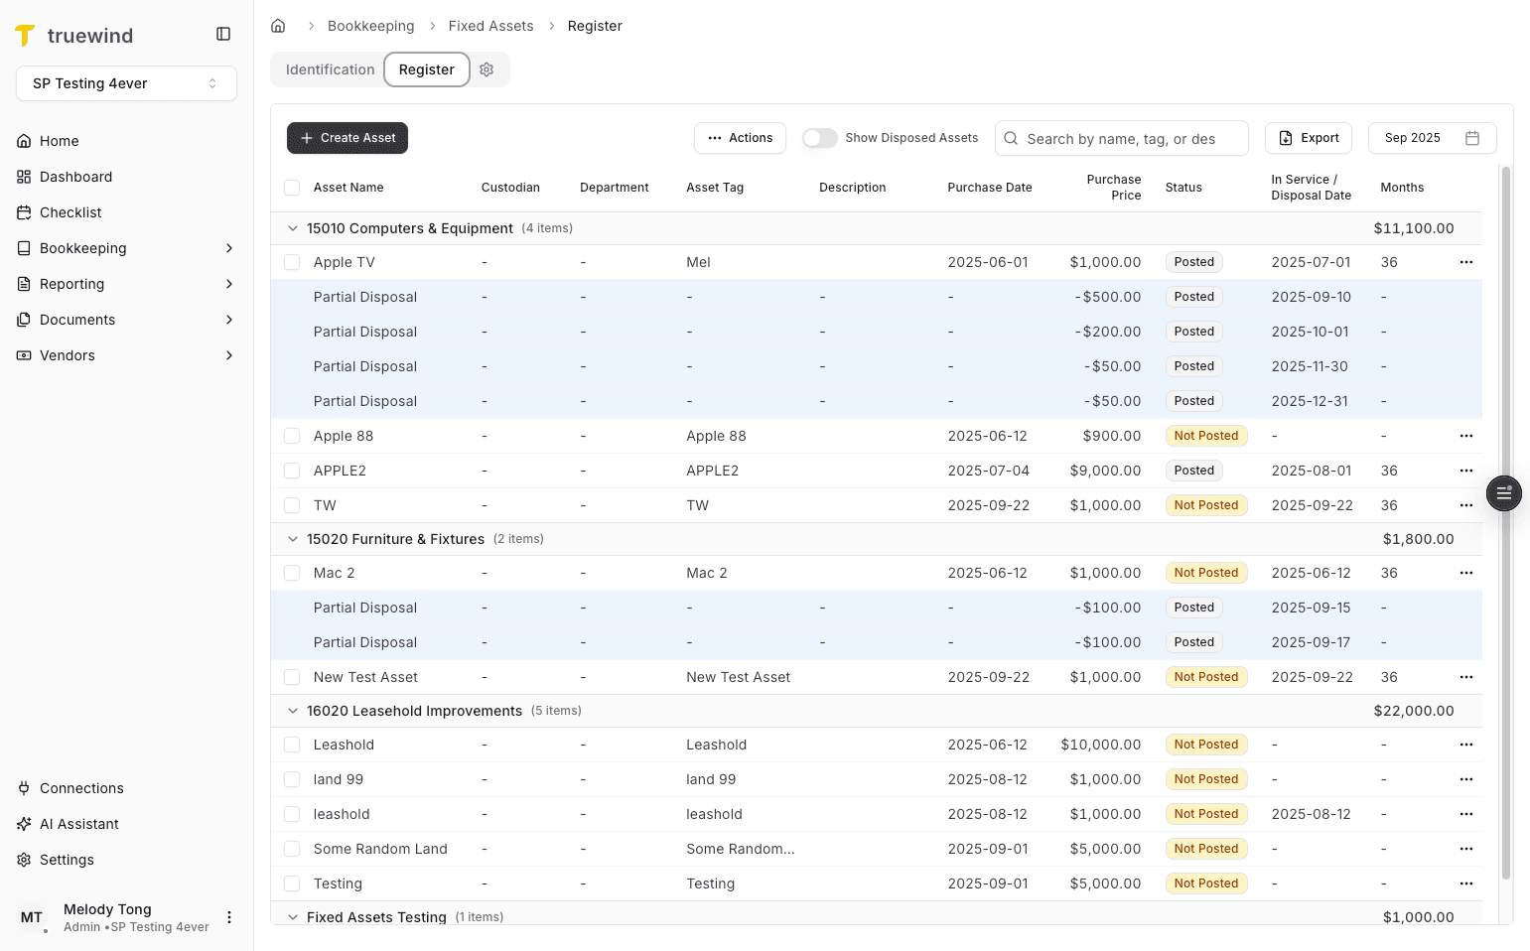The height and width of the screenshot is (951, 1530).
Task: Tick the checkbox for the Mac 2 row
Action: click(292, 573)
